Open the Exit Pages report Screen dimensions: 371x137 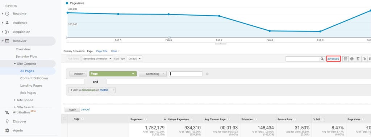(28, 93)
